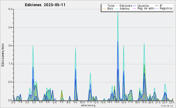176x108 pixels.
Task: Click the Total legend color line
Action: (x=104, y=6)
